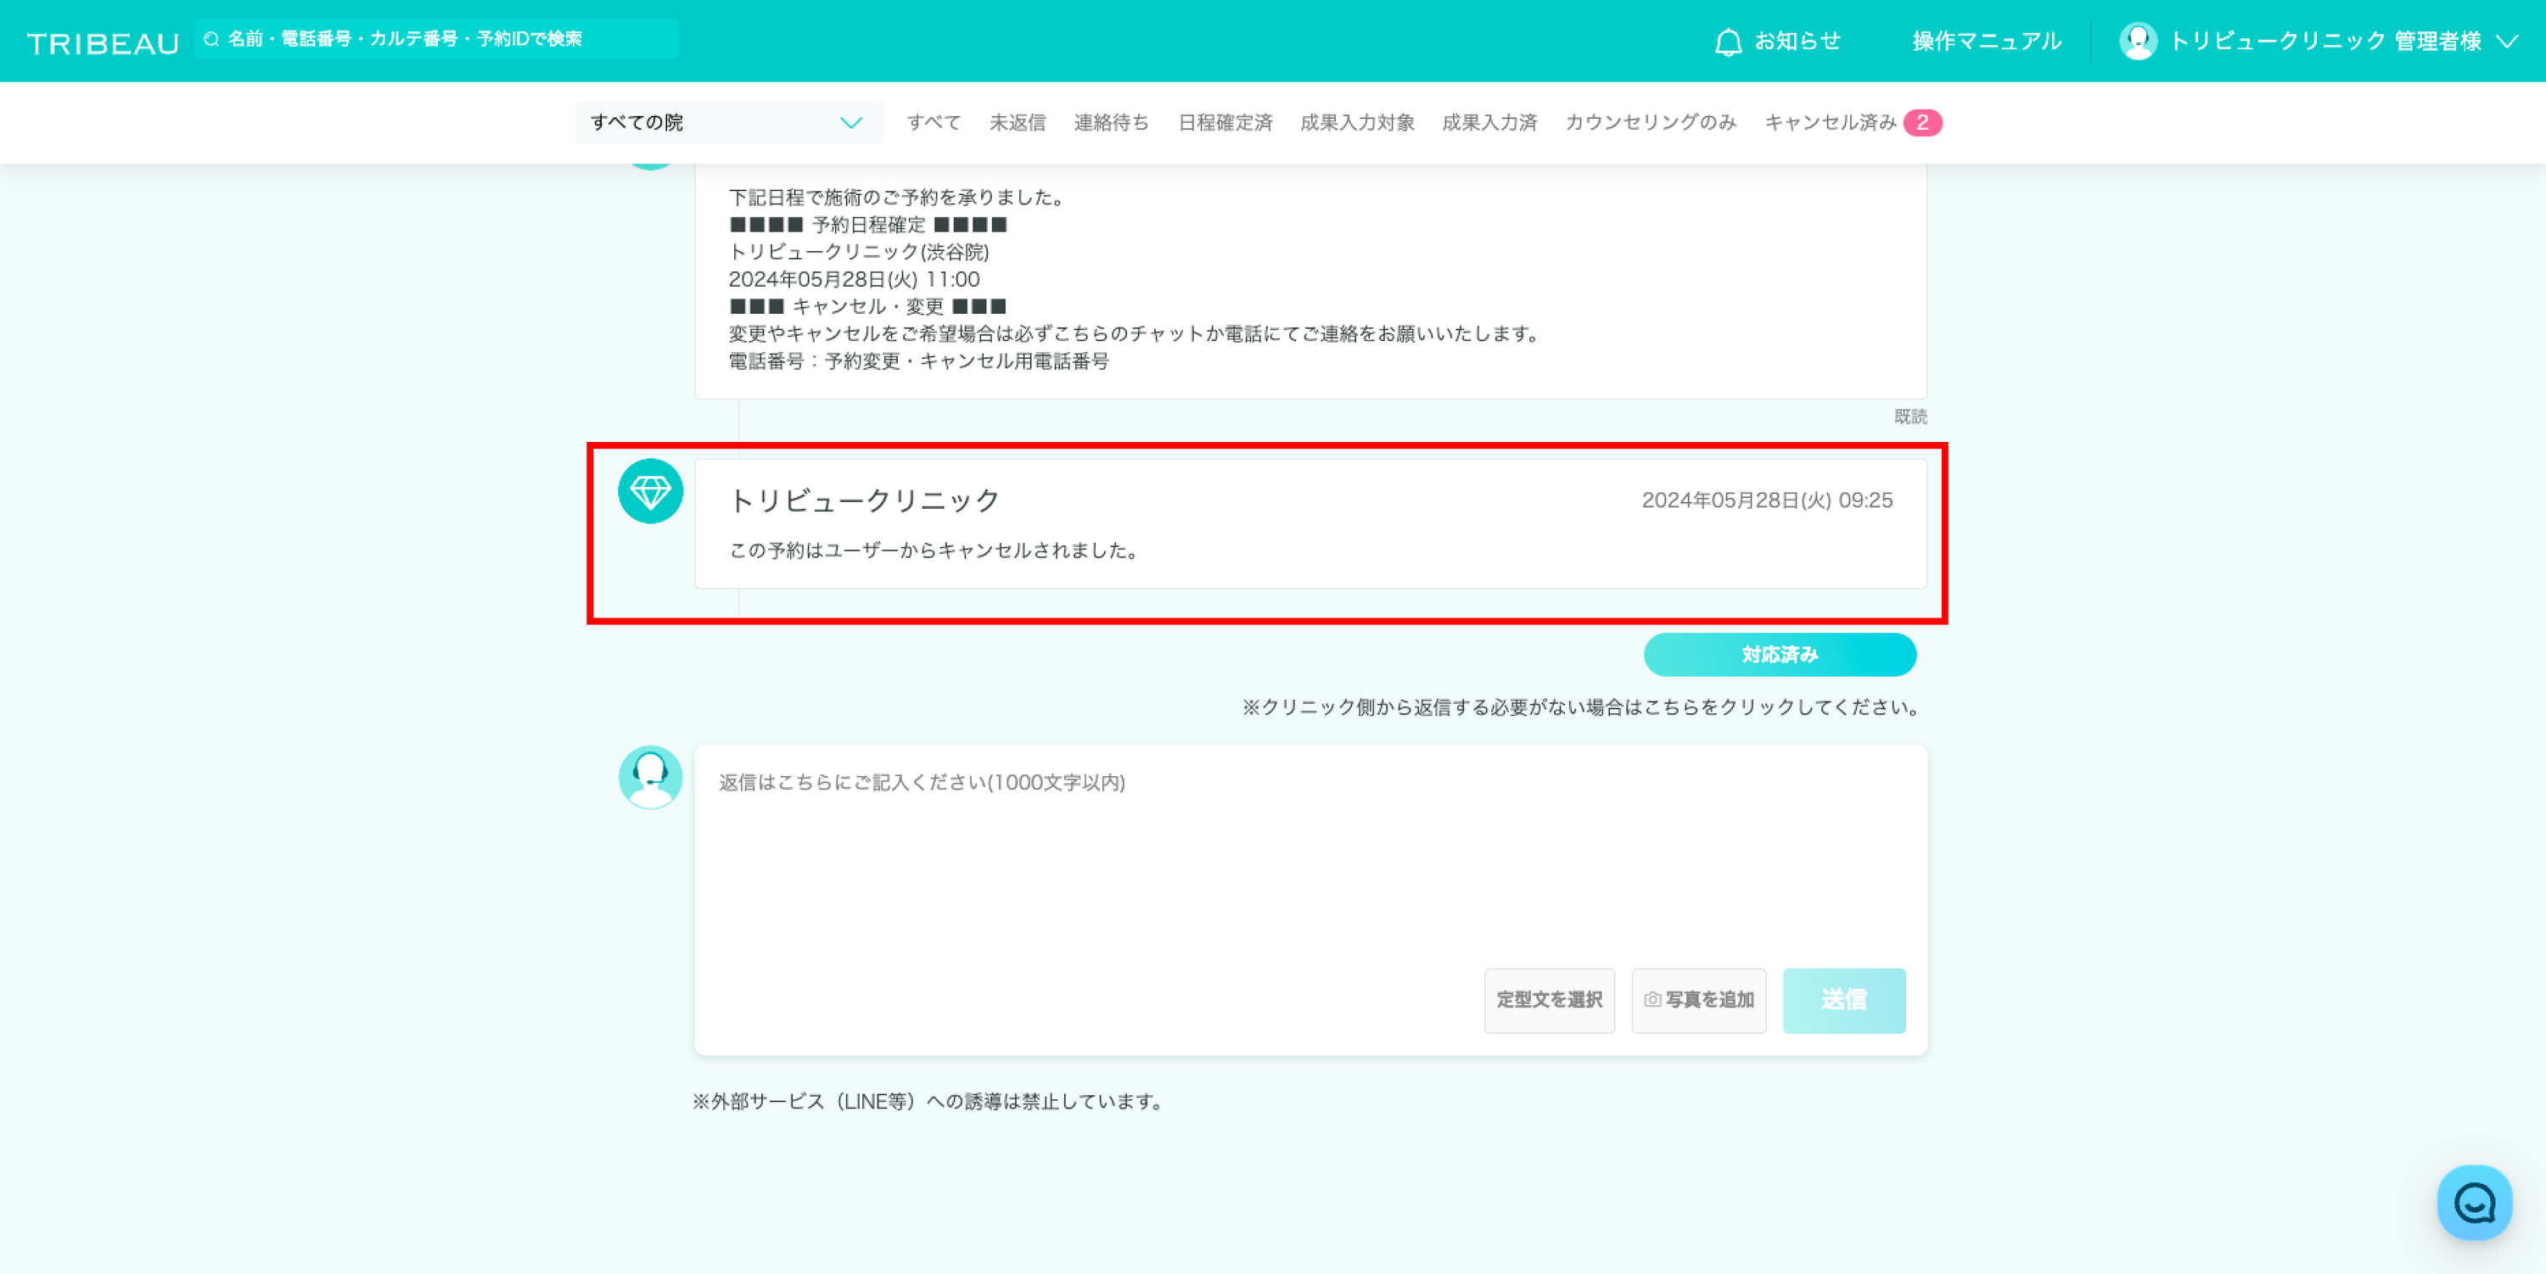
Task: Open the chat support bubble icon
Action: click(2474, 1202)
